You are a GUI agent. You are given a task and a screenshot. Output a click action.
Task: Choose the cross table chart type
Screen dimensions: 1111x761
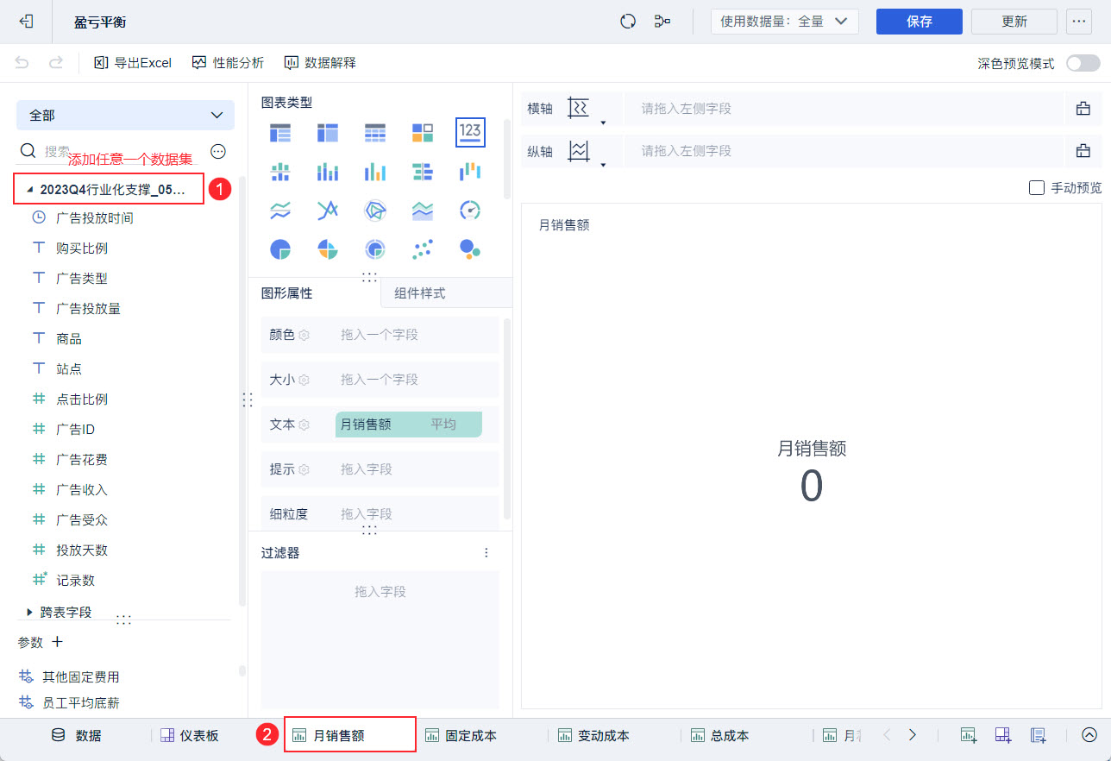tap(328, 132)
